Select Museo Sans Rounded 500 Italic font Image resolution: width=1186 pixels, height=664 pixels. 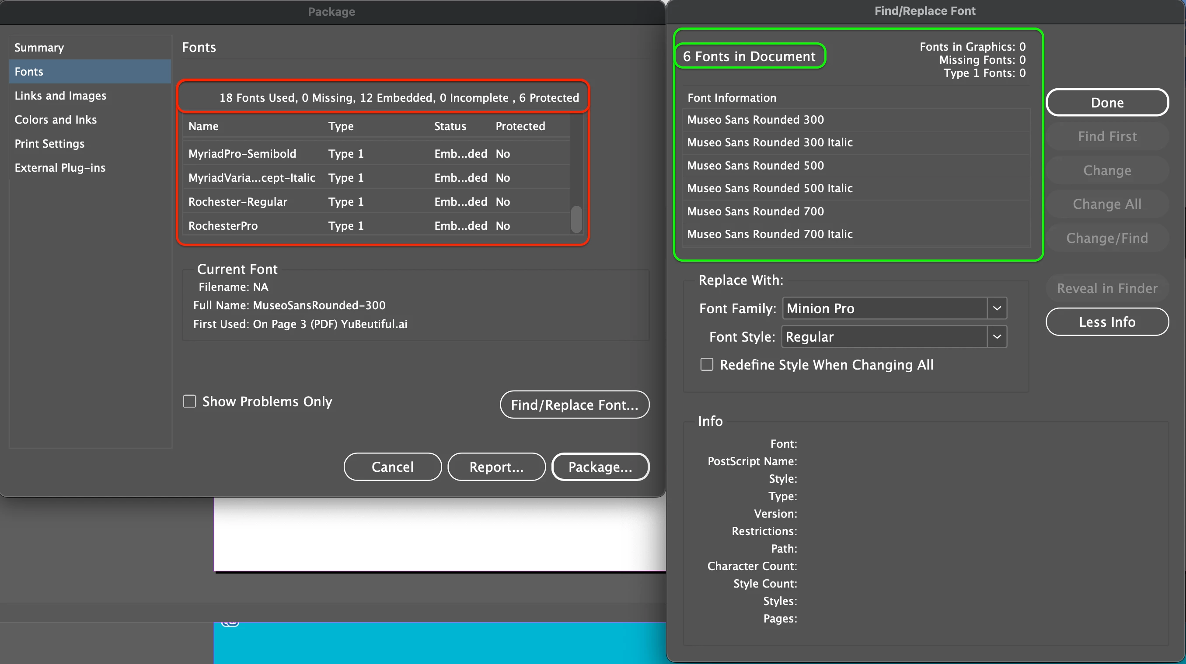[x=770, y=188]
